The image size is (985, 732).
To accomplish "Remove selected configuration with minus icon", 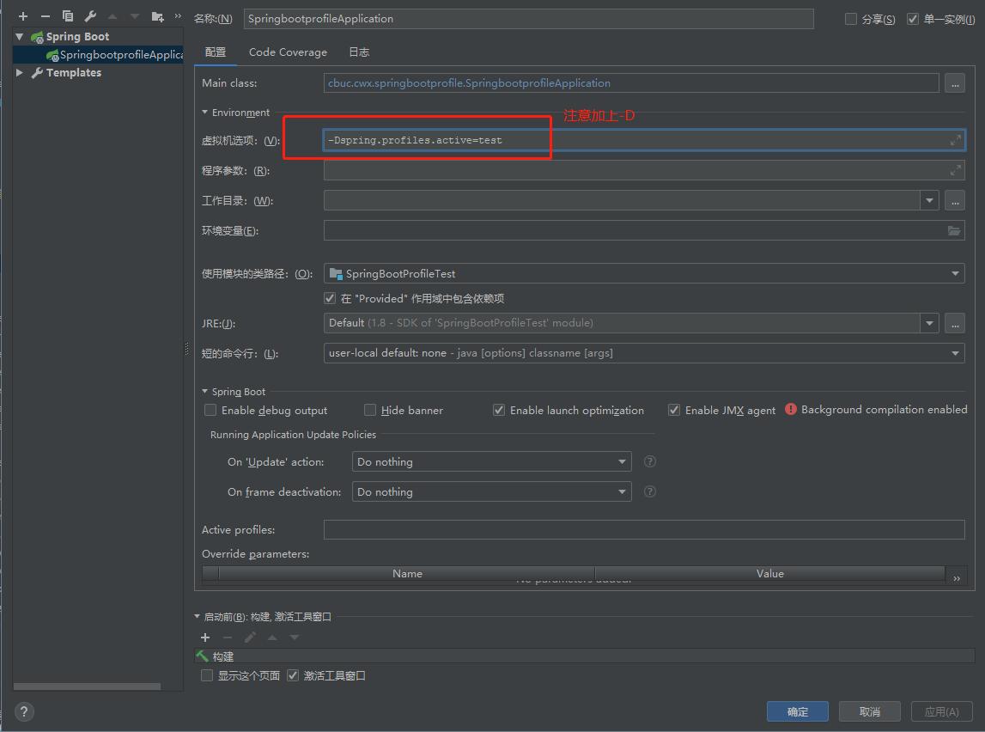I will pos(46,16).
